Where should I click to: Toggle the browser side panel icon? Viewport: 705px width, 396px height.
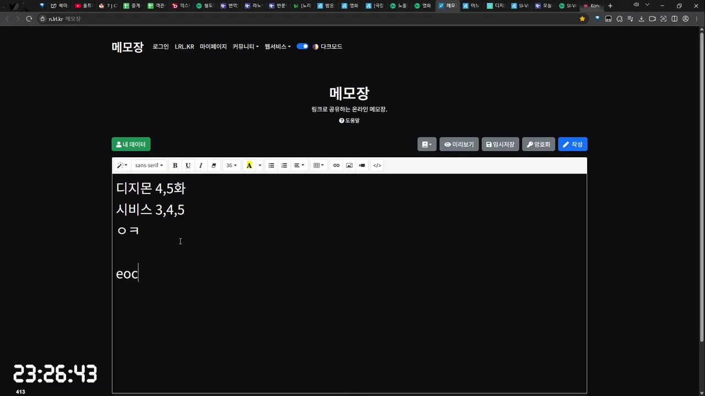click(674, 19)
